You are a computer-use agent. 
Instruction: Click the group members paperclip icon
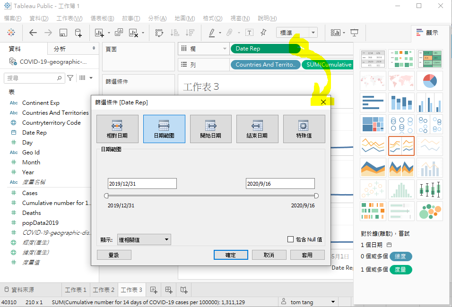click(x=229, y=33)
